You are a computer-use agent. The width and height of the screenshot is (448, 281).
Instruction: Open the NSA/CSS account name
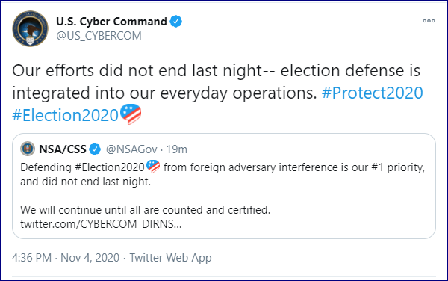pos(62,149)
